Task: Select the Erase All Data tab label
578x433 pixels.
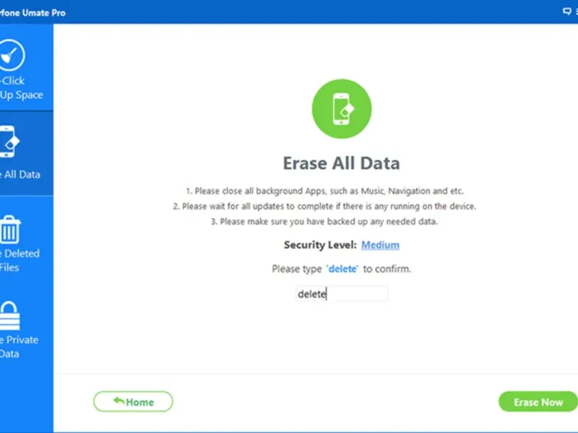Action: tap(22, 174)
